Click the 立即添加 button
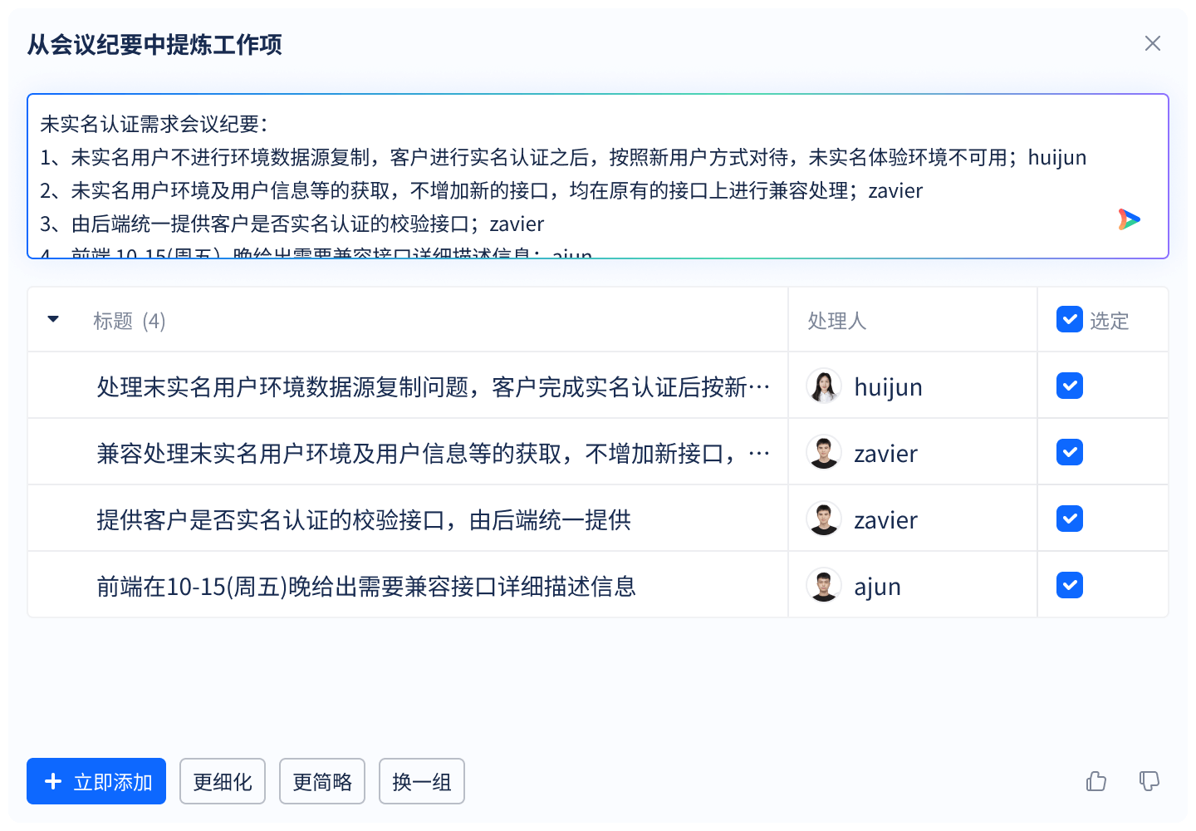Image resolution: width=1196 pixels, height=831 pixels. pos(96,781)
